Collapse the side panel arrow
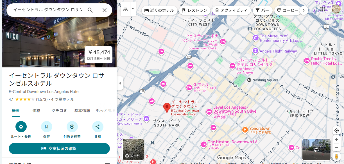Viewport: 344px width, 164px height. pos(120,83)
